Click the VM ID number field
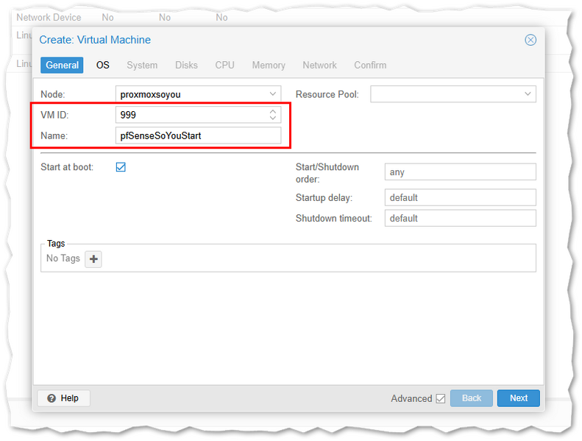The width and height of the screenshot is (582, 441). (x=190, y=115)
